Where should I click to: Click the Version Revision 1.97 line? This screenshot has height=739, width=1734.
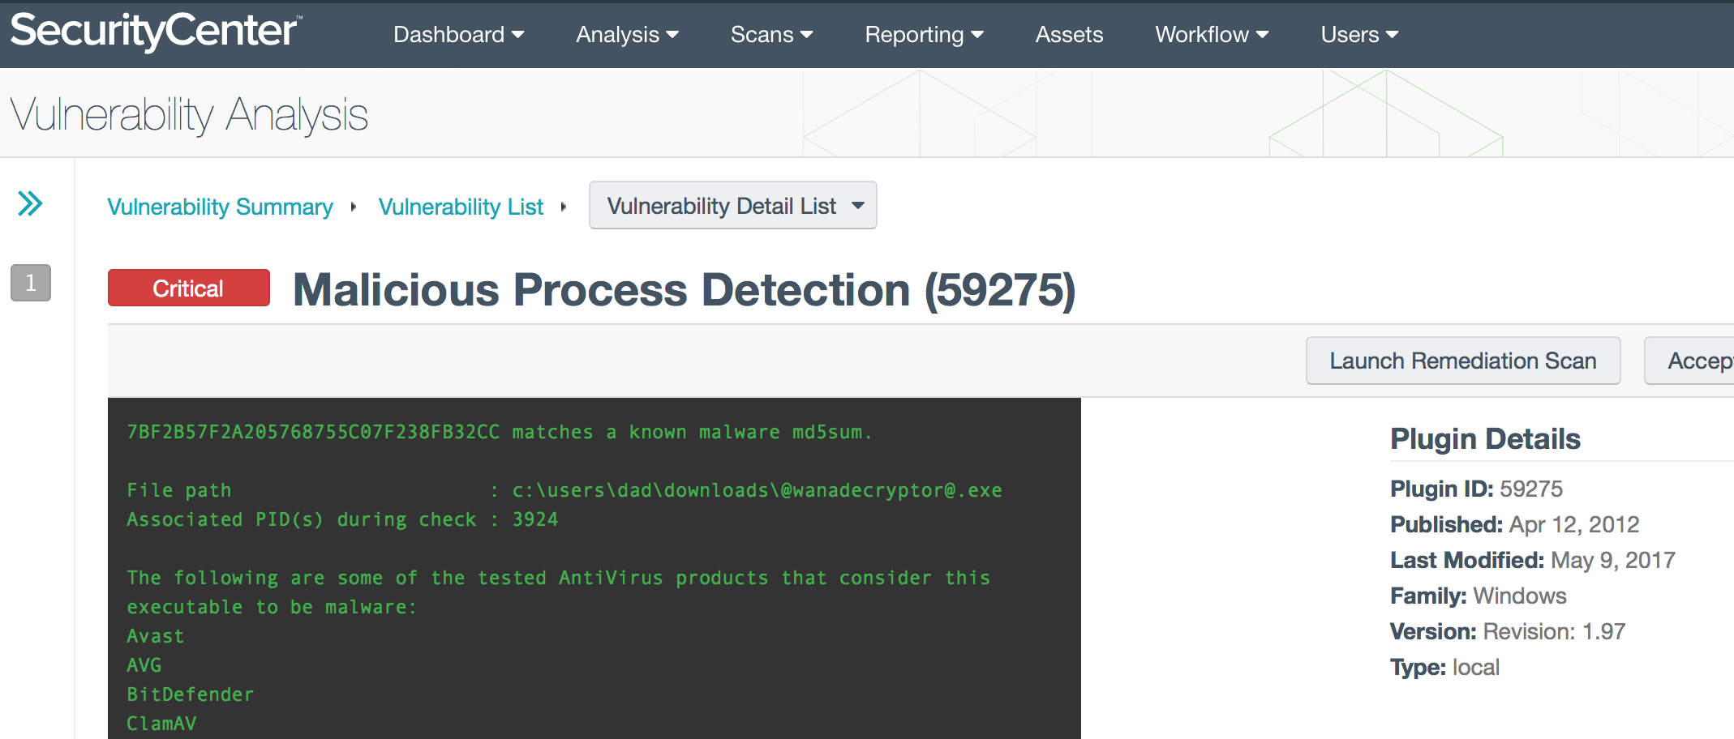pos(1508,631)
